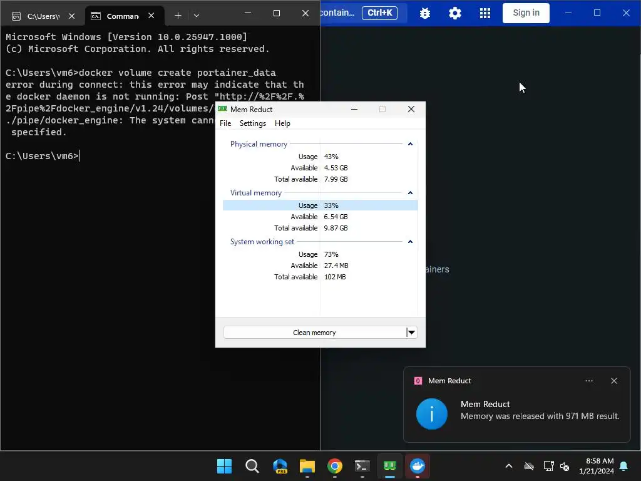
Task: Open Docker Desktop settings gear
Action: 455,13
